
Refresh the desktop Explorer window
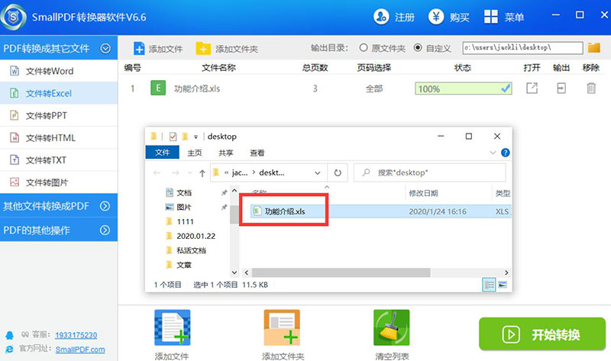coord(338,172)
